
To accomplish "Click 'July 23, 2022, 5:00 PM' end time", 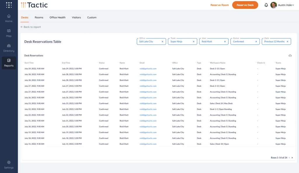I will [72, 104].
